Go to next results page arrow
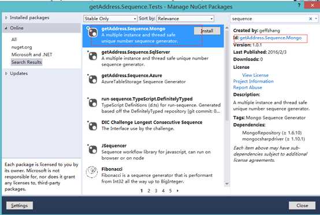The image size is (320, 215). pyautogui.click(x=177, y=191)
